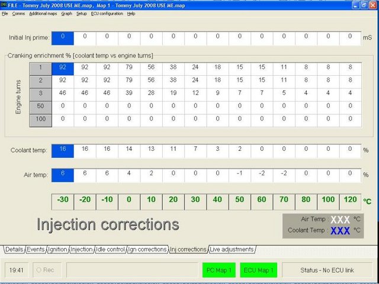Open the File menu
The height and width of the screenshot is (284, 379).
(5, 13)
